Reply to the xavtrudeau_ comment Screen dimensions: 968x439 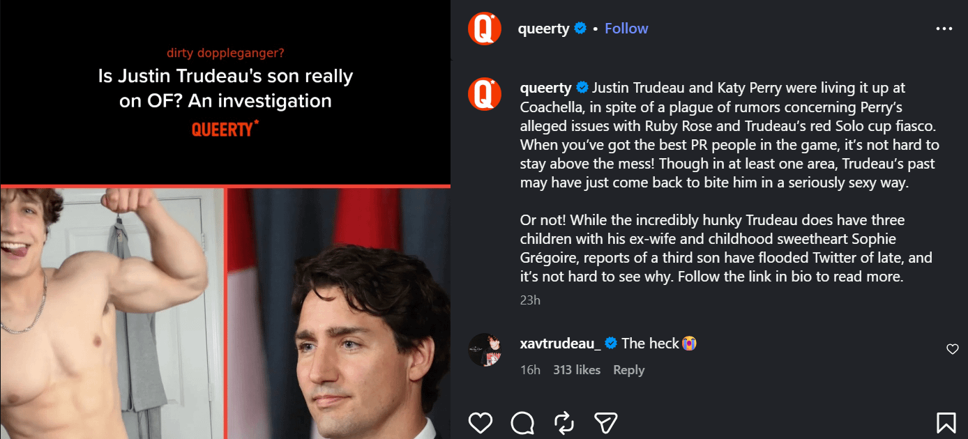tap(628, 370)
